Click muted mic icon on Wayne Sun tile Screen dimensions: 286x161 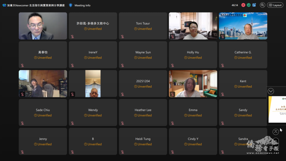(122, 65)
